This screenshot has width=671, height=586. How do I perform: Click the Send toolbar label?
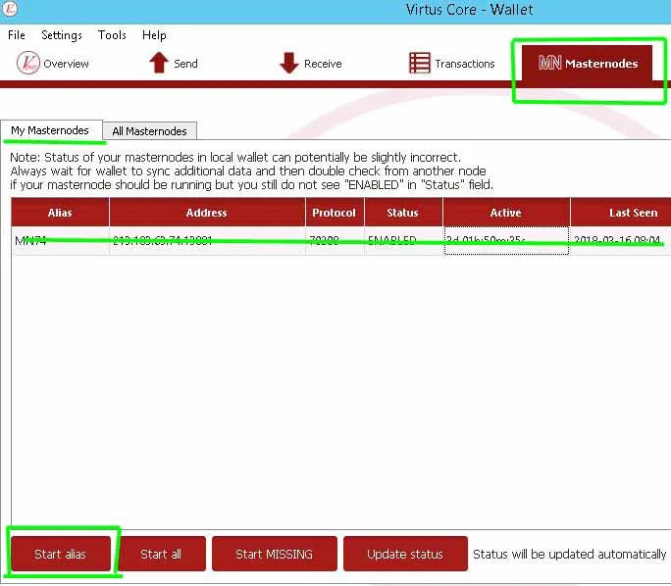[185, 64]
